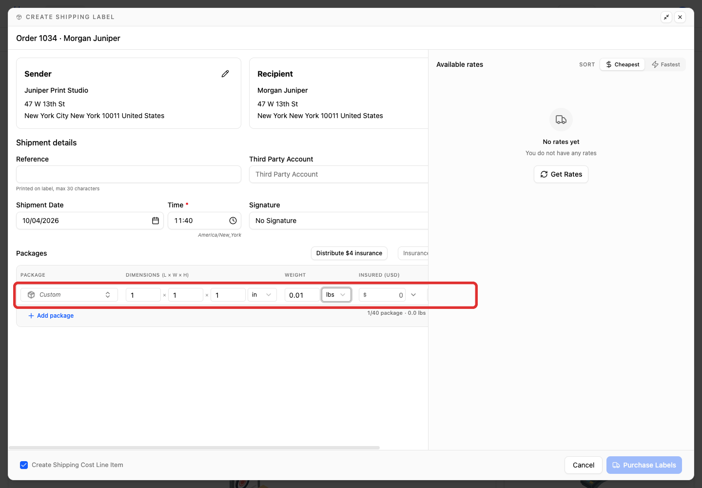The width and height of the screenshot is (702, 488).
Task: Click the "America/New_York" timezone text
Action: [219, 235]
